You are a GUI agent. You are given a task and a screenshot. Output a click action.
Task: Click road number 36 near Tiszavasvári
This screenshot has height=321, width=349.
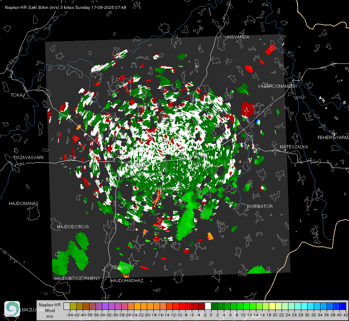tap(22, 164)
